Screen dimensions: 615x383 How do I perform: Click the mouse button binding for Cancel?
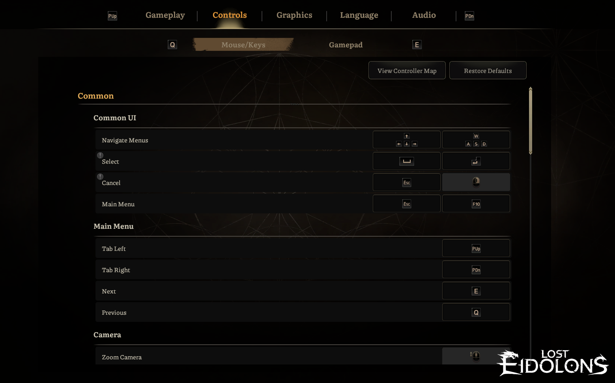coord(476,182)
